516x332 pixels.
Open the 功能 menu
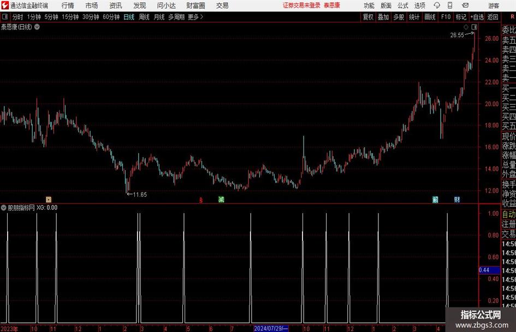pos(369,5)
